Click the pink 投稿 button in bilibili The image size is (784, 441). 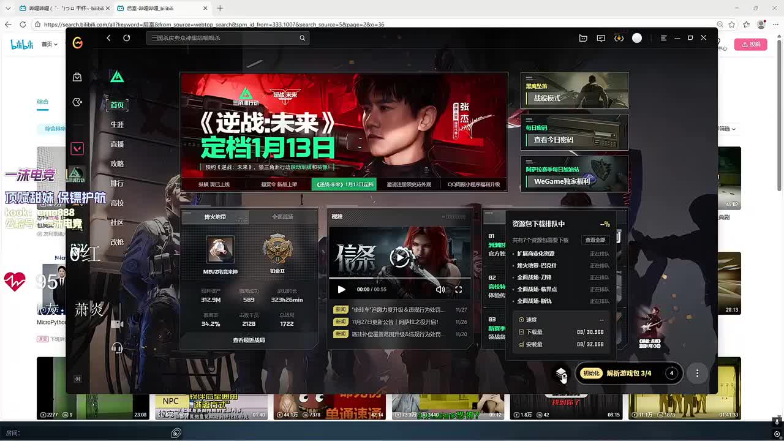point(750,45)
